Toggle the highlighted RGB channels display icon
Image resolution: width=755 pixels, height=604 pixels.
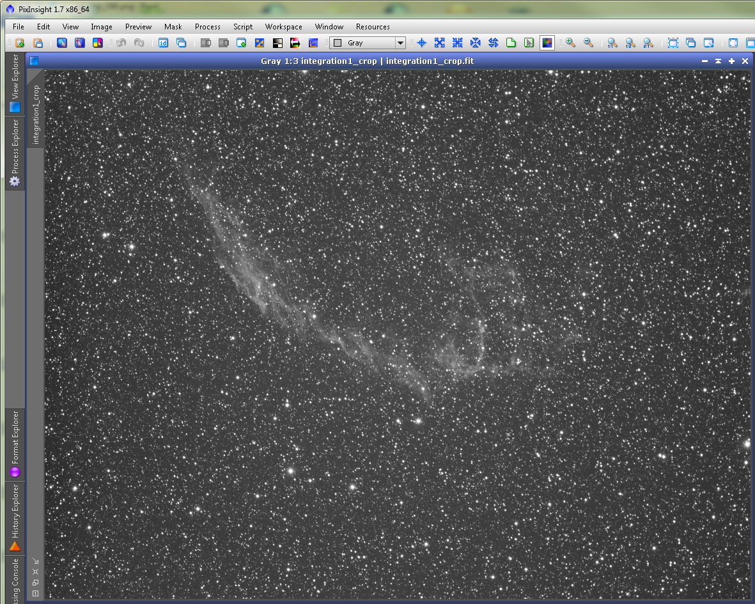tap(547, 43)
